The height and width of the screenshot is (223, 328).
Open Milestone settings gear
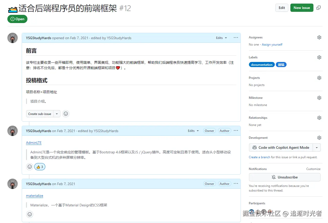[x=319, y=98]
